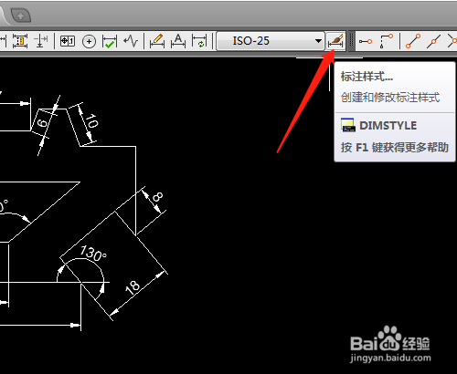Select the Snap to Midpoint tool

tap(434, 41)
